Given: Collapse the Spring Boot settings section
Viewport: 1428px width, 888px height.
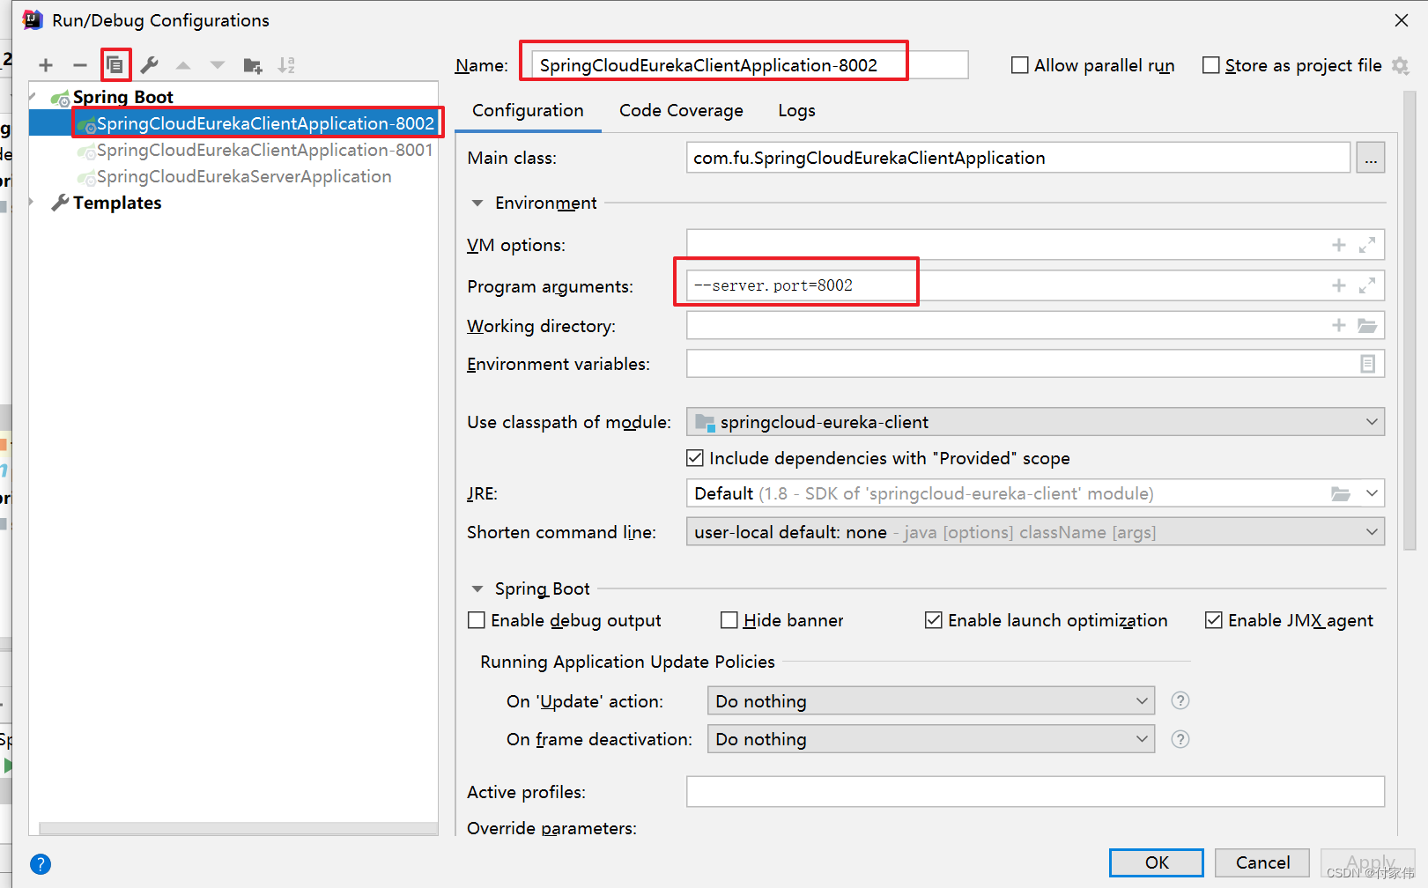Looking at the screenshot, I should (x=477, y=588).
